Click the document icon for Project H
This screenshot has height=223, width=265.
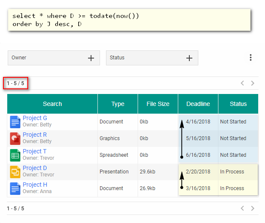pos(15,188)
